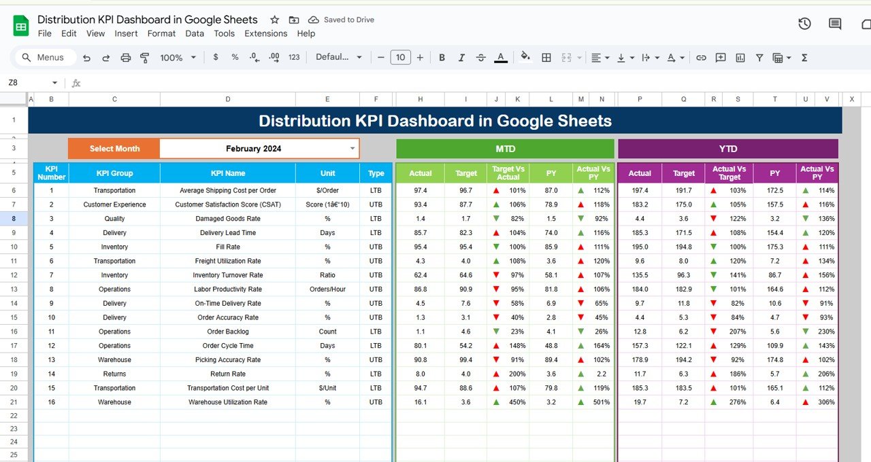Image resolution: width=871 pixels, height=462 pixels.
Task: Click the insert chart icon
Action: (740, 58)
